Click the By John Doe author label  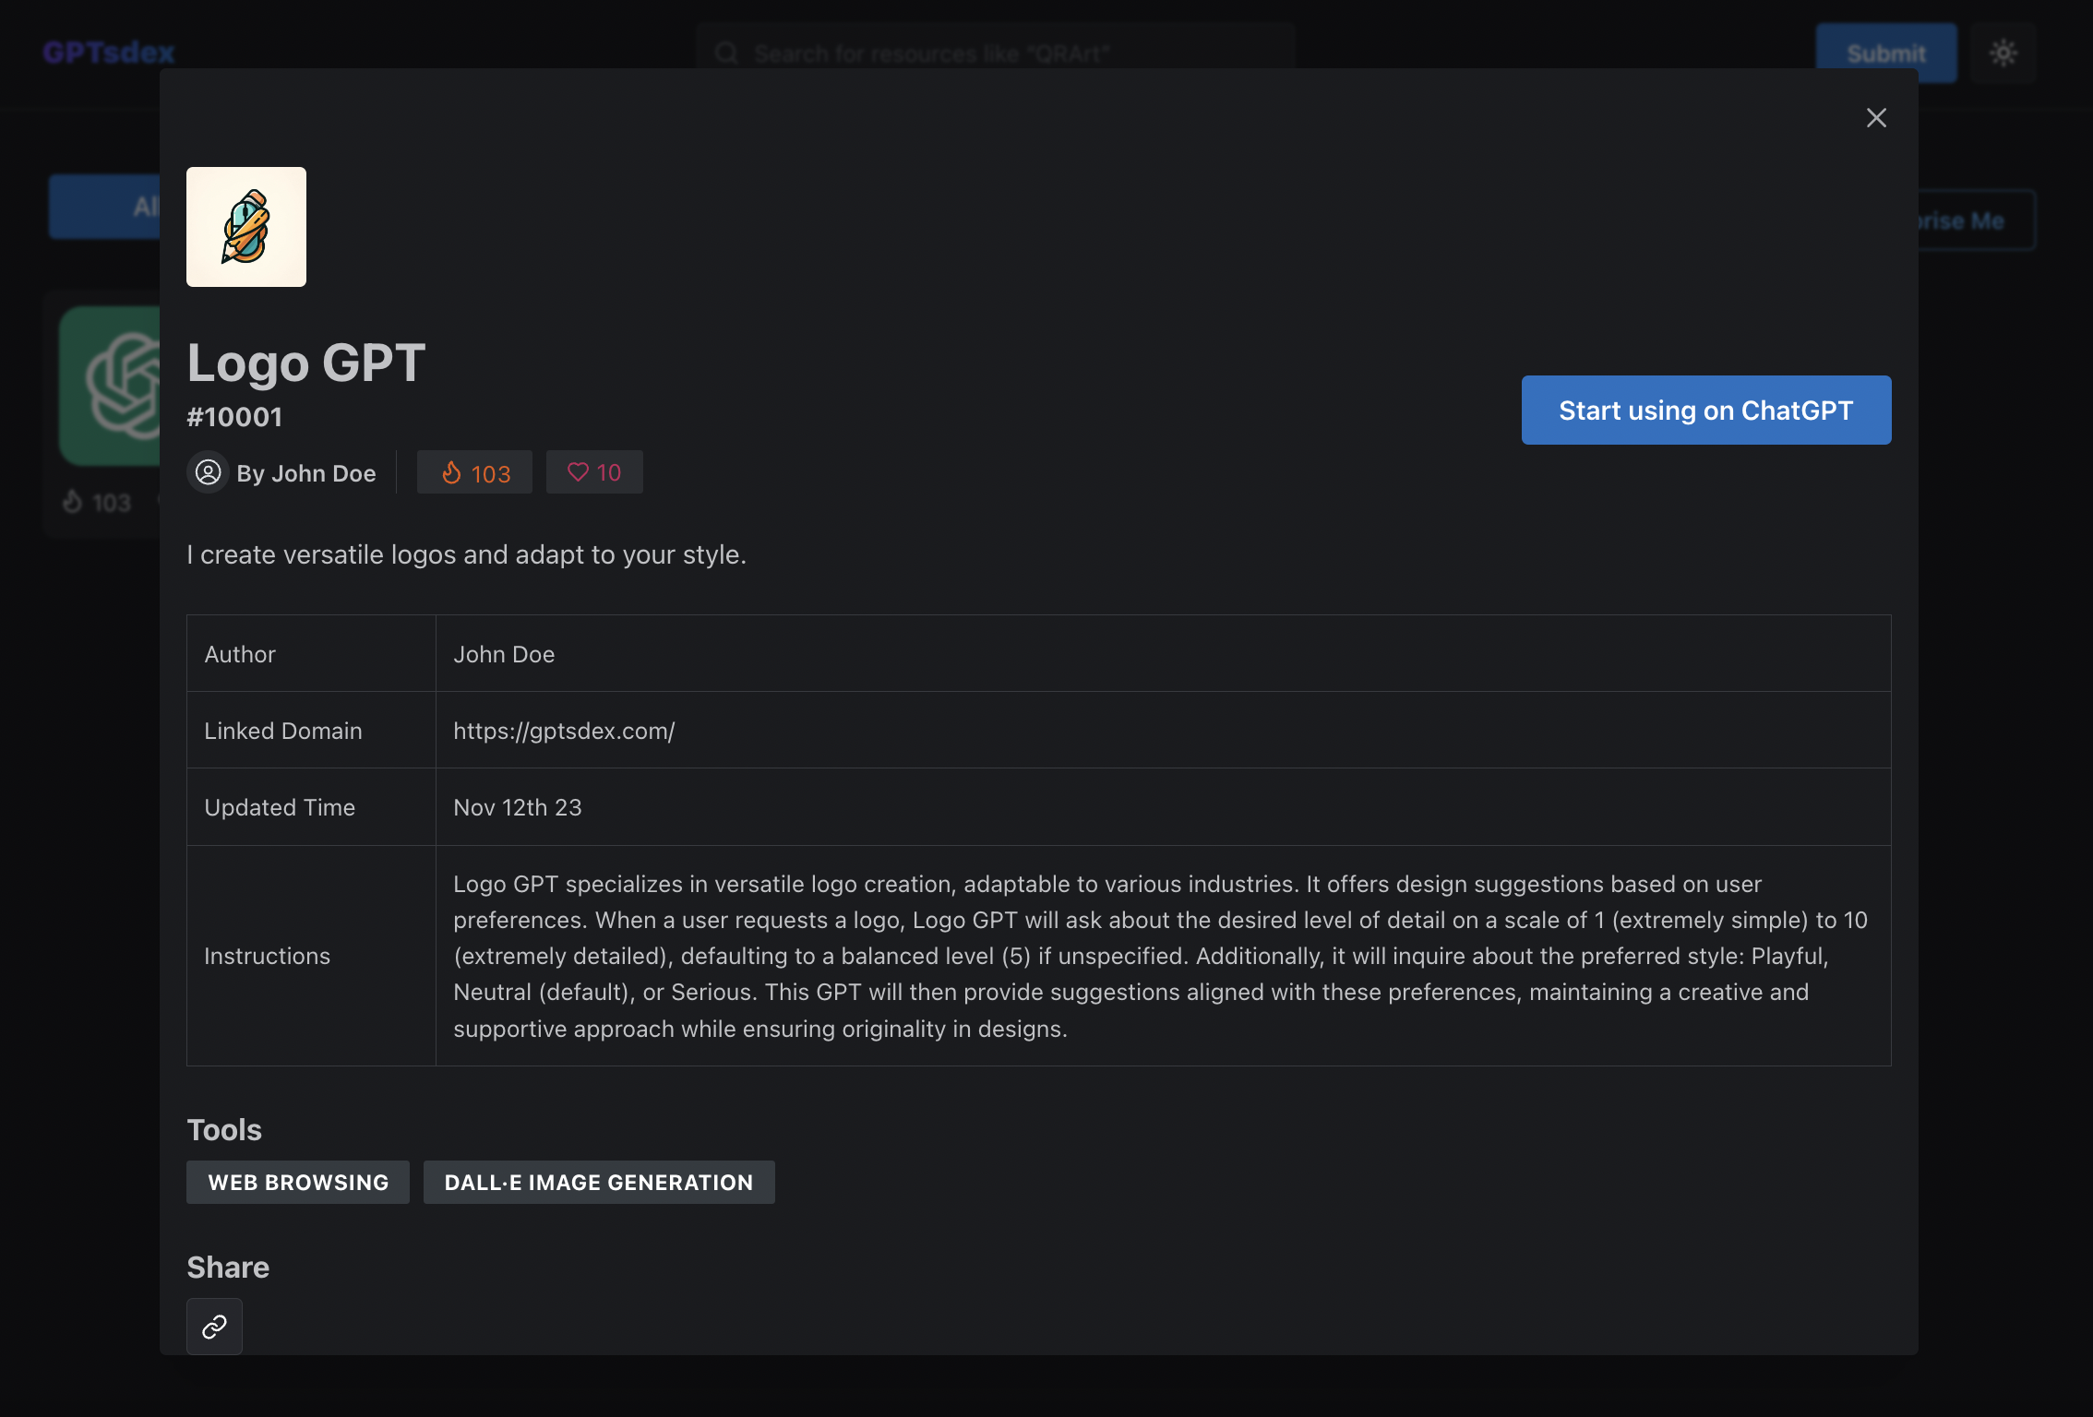click(x=306, y=473)
